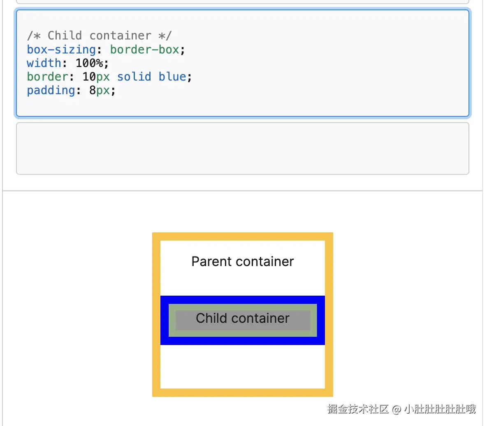This screenshot has width=487, height=426.
Task: Click the orange border of parent box
Action: click(243, 236)
